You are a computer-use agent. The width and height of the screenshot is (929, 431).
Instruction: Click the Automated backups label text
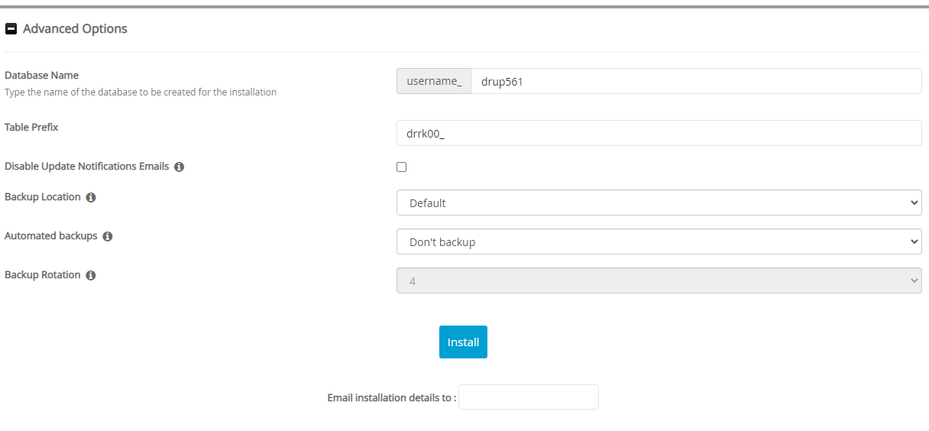coord(51,236)
